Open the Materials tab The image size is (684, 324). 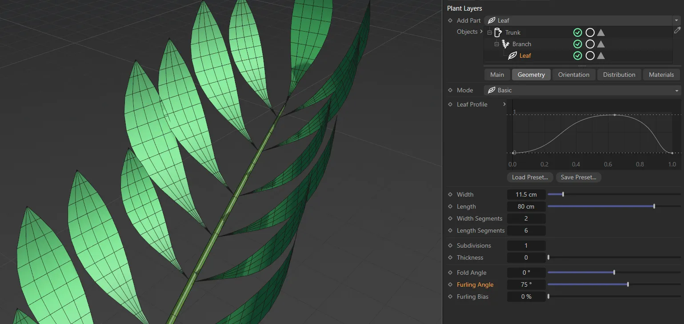[x=661, y=75]
